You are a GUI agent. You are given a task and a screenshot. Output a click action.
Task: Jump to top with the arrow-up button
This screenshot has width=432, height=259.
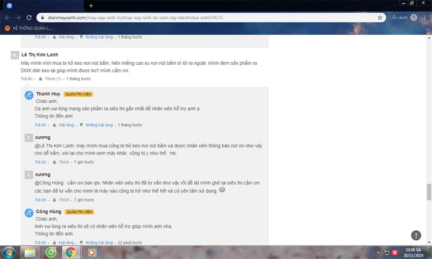pyautogui.click(x=416, y=235)
